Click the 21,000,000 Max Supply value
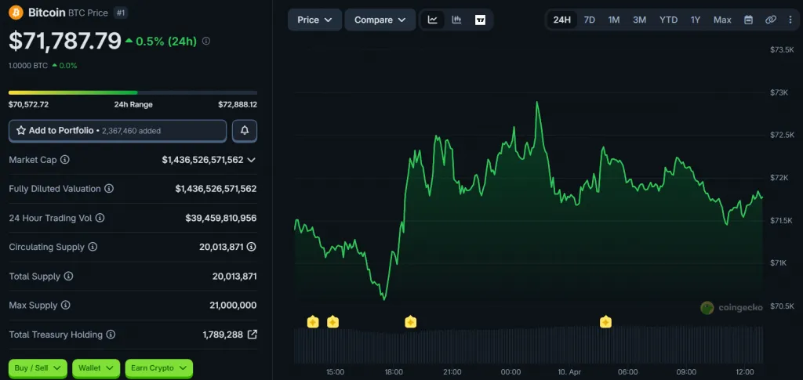Screen dimensions: 803x380 pyautogui.click(x=233, y=306)
